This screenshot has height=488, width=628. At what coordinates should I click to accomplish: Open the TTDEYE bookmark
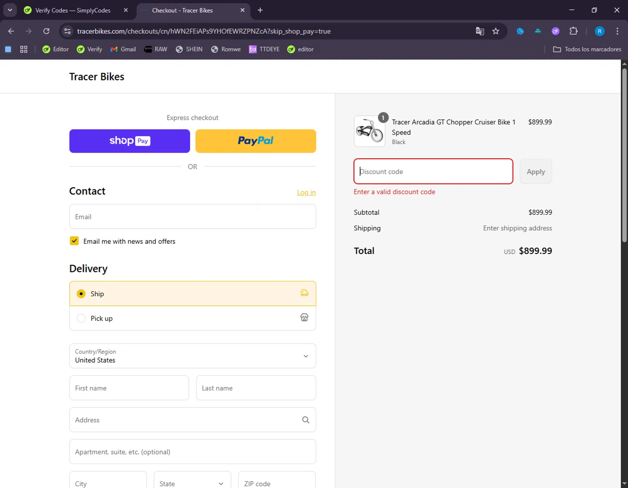[x=264, y=49]
